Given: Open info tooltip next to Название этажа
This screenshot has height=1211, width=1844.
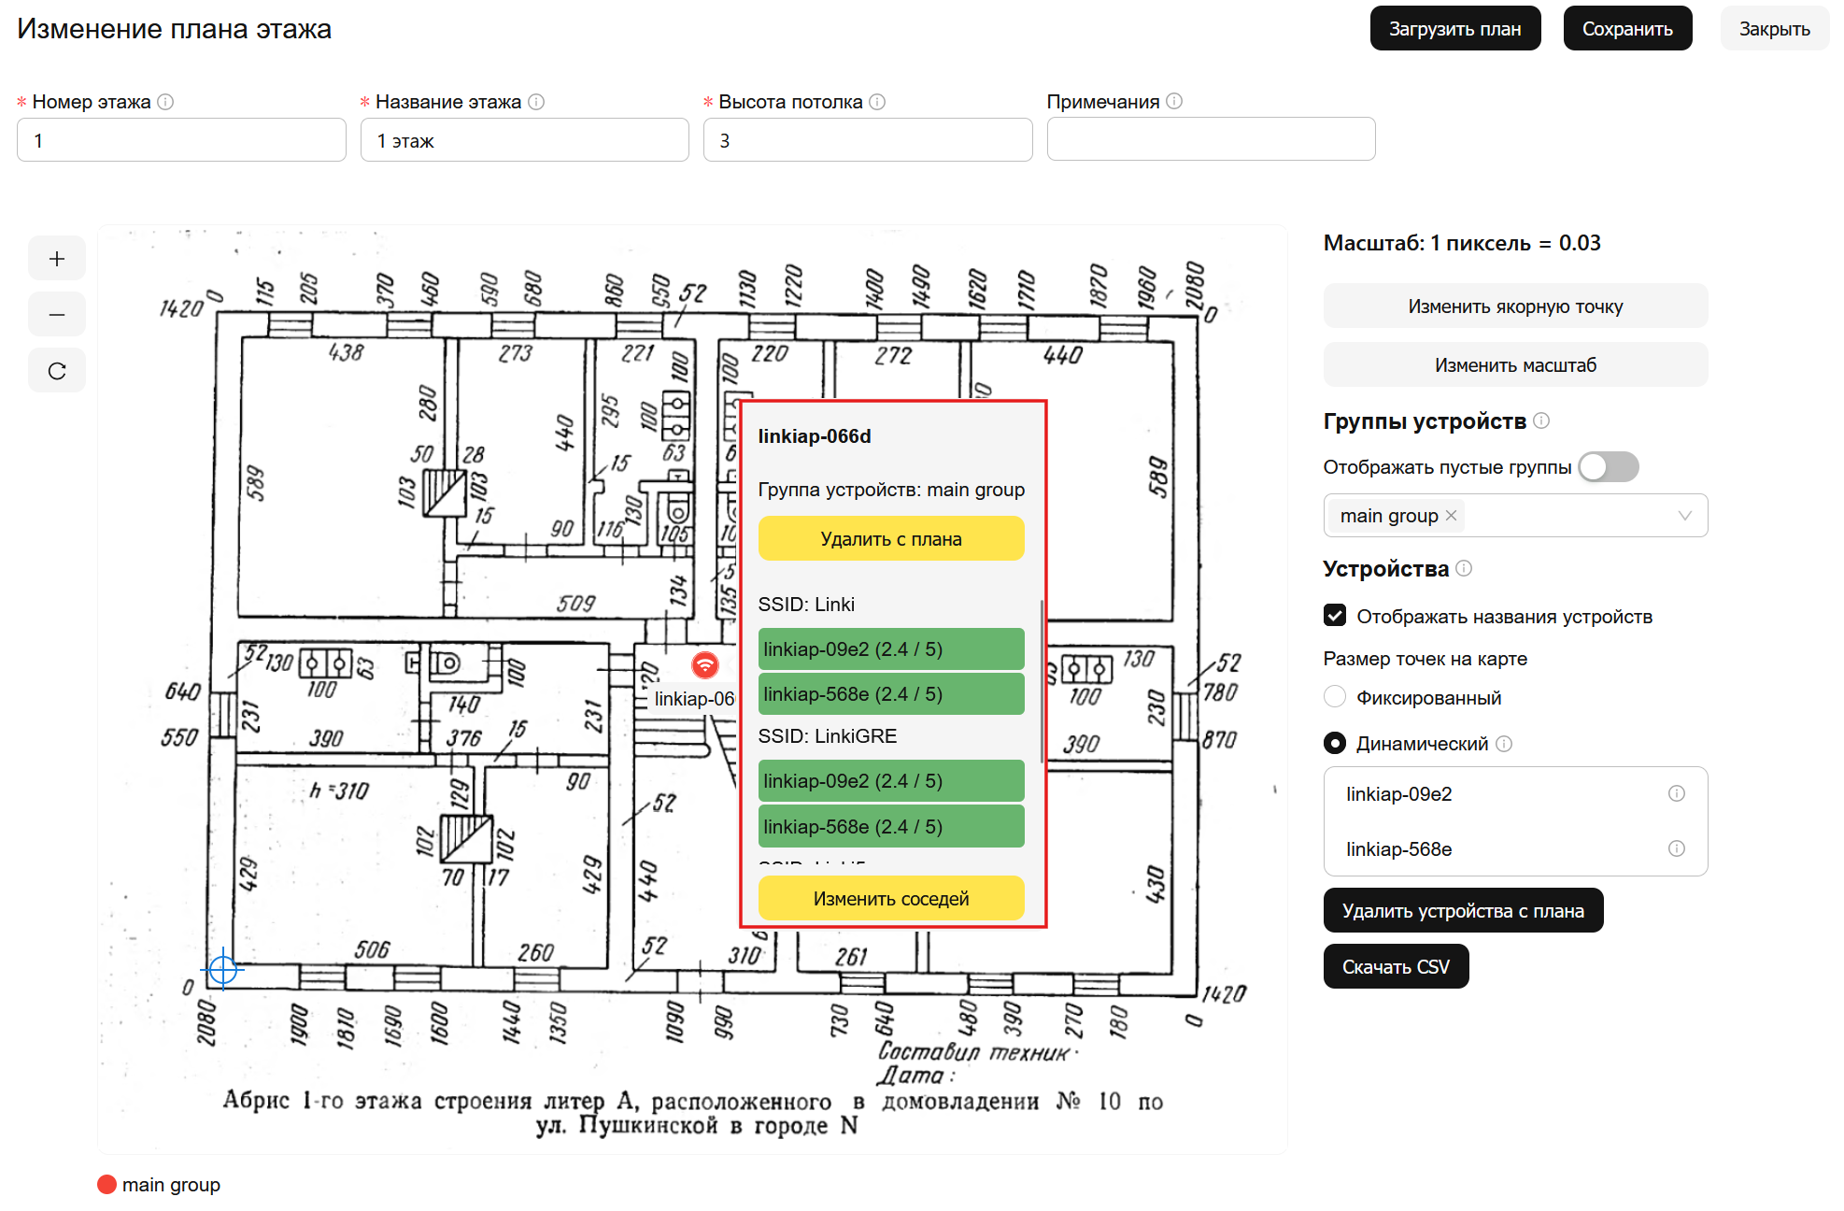Looking at the screenshot, I should (536, 102).
